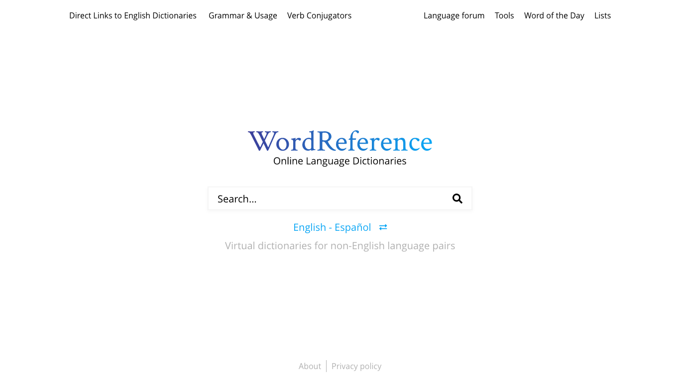The width and height of the screenshot is (680, 382).
Task: Open the Verb Conjugators menu
Action: pos(319,15)
